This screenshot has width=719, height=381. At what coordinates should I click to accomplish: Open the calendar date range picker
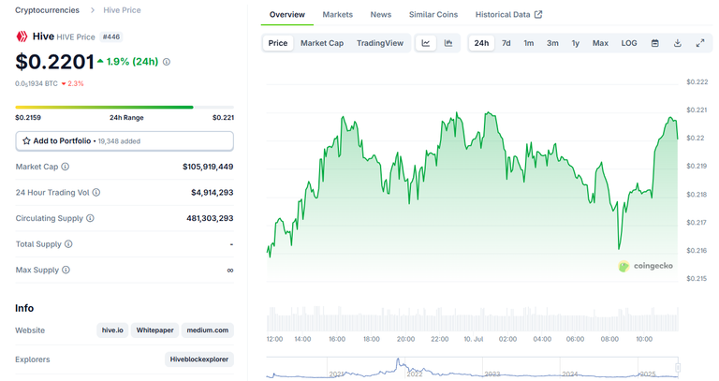(x=654, y=43)
